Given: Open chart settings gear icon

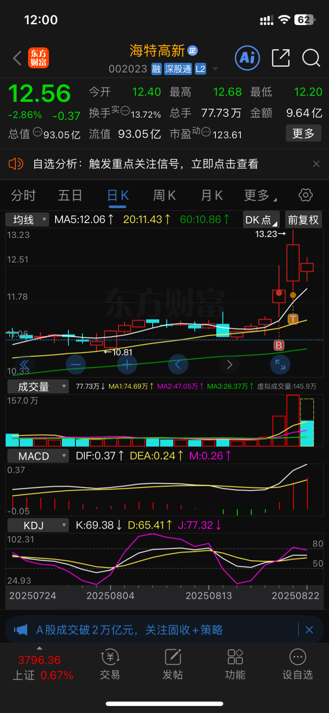Looking at the screenshot, I should (305, 195).
